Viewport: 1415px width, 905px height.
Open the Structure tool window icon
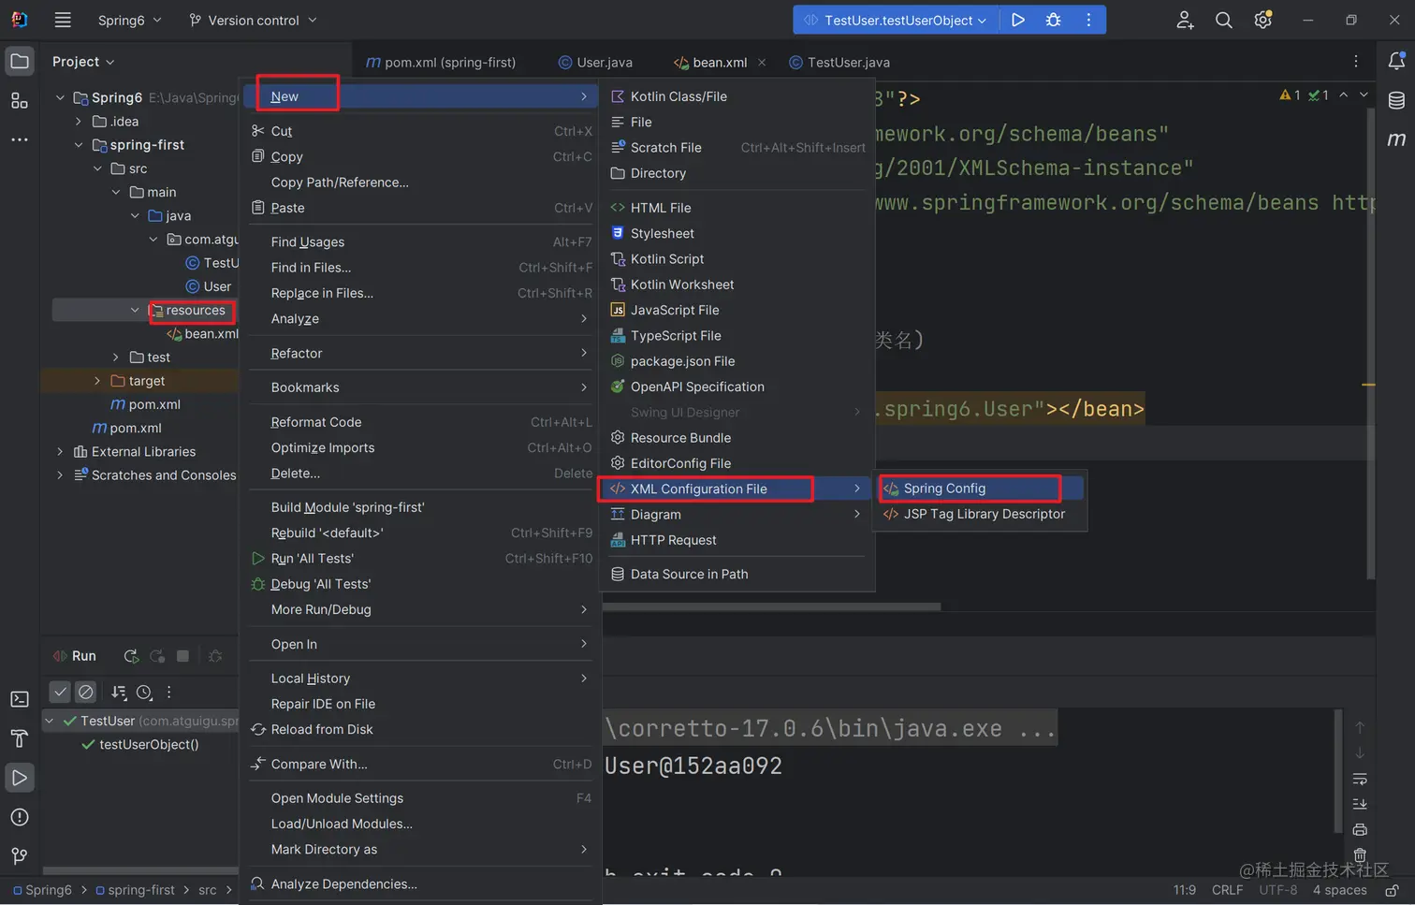click(20, 100)
